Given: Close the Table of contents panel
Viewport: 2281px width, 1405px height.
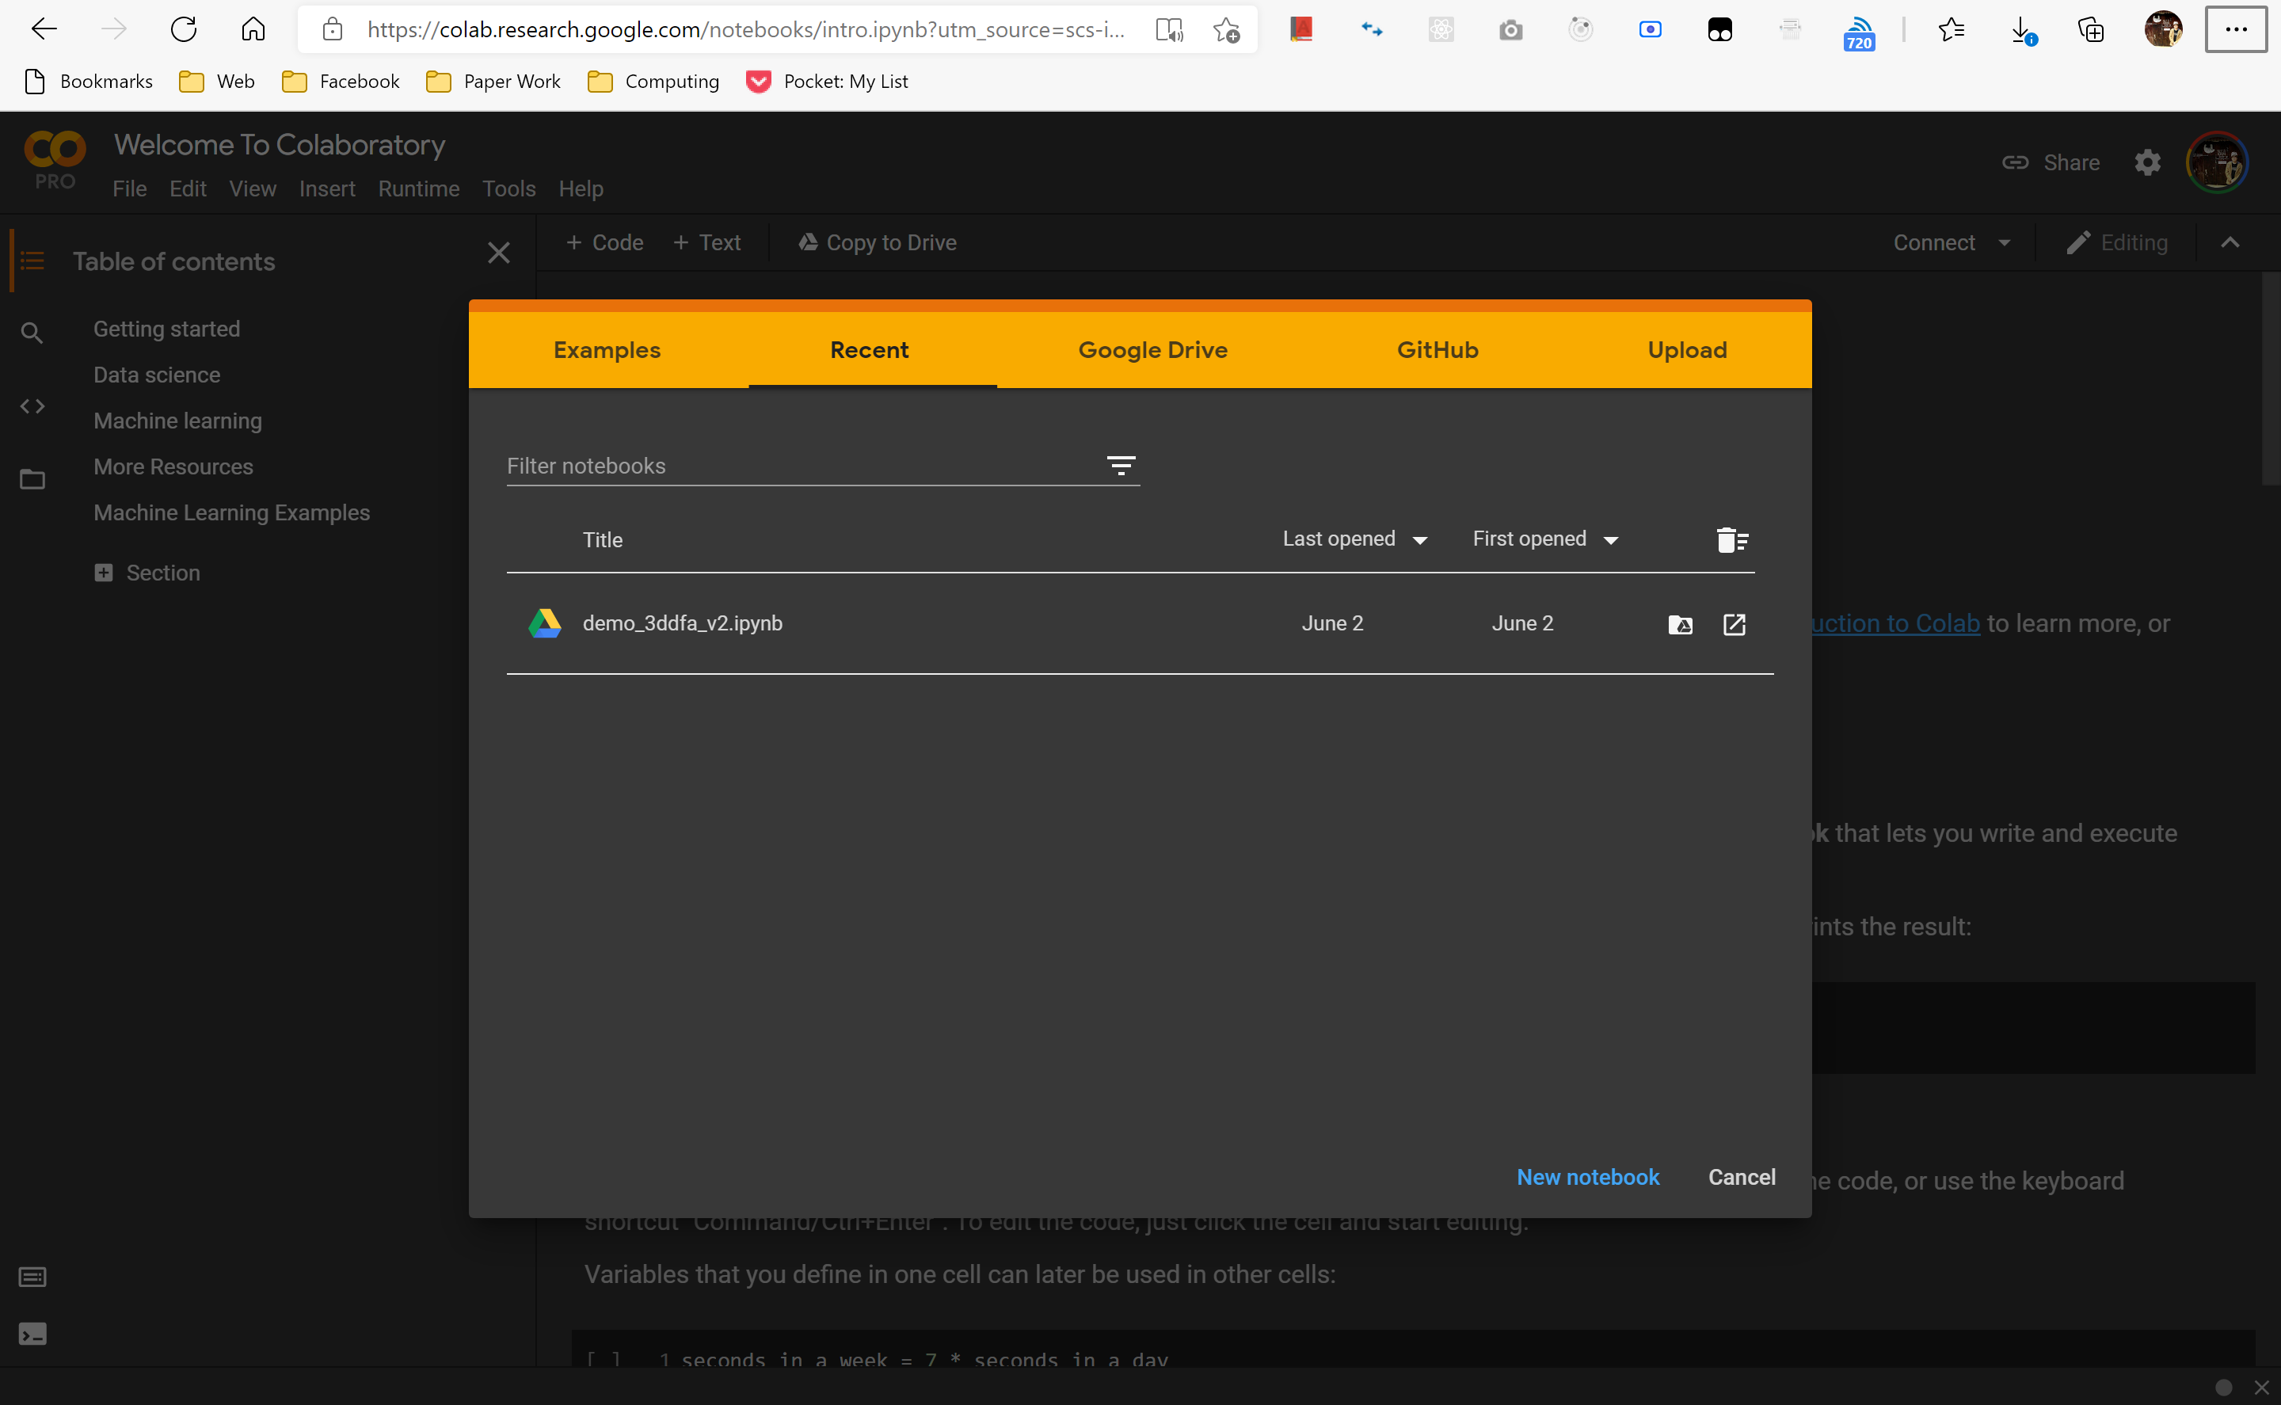Looking at the screenshot, I should (499, 253).
